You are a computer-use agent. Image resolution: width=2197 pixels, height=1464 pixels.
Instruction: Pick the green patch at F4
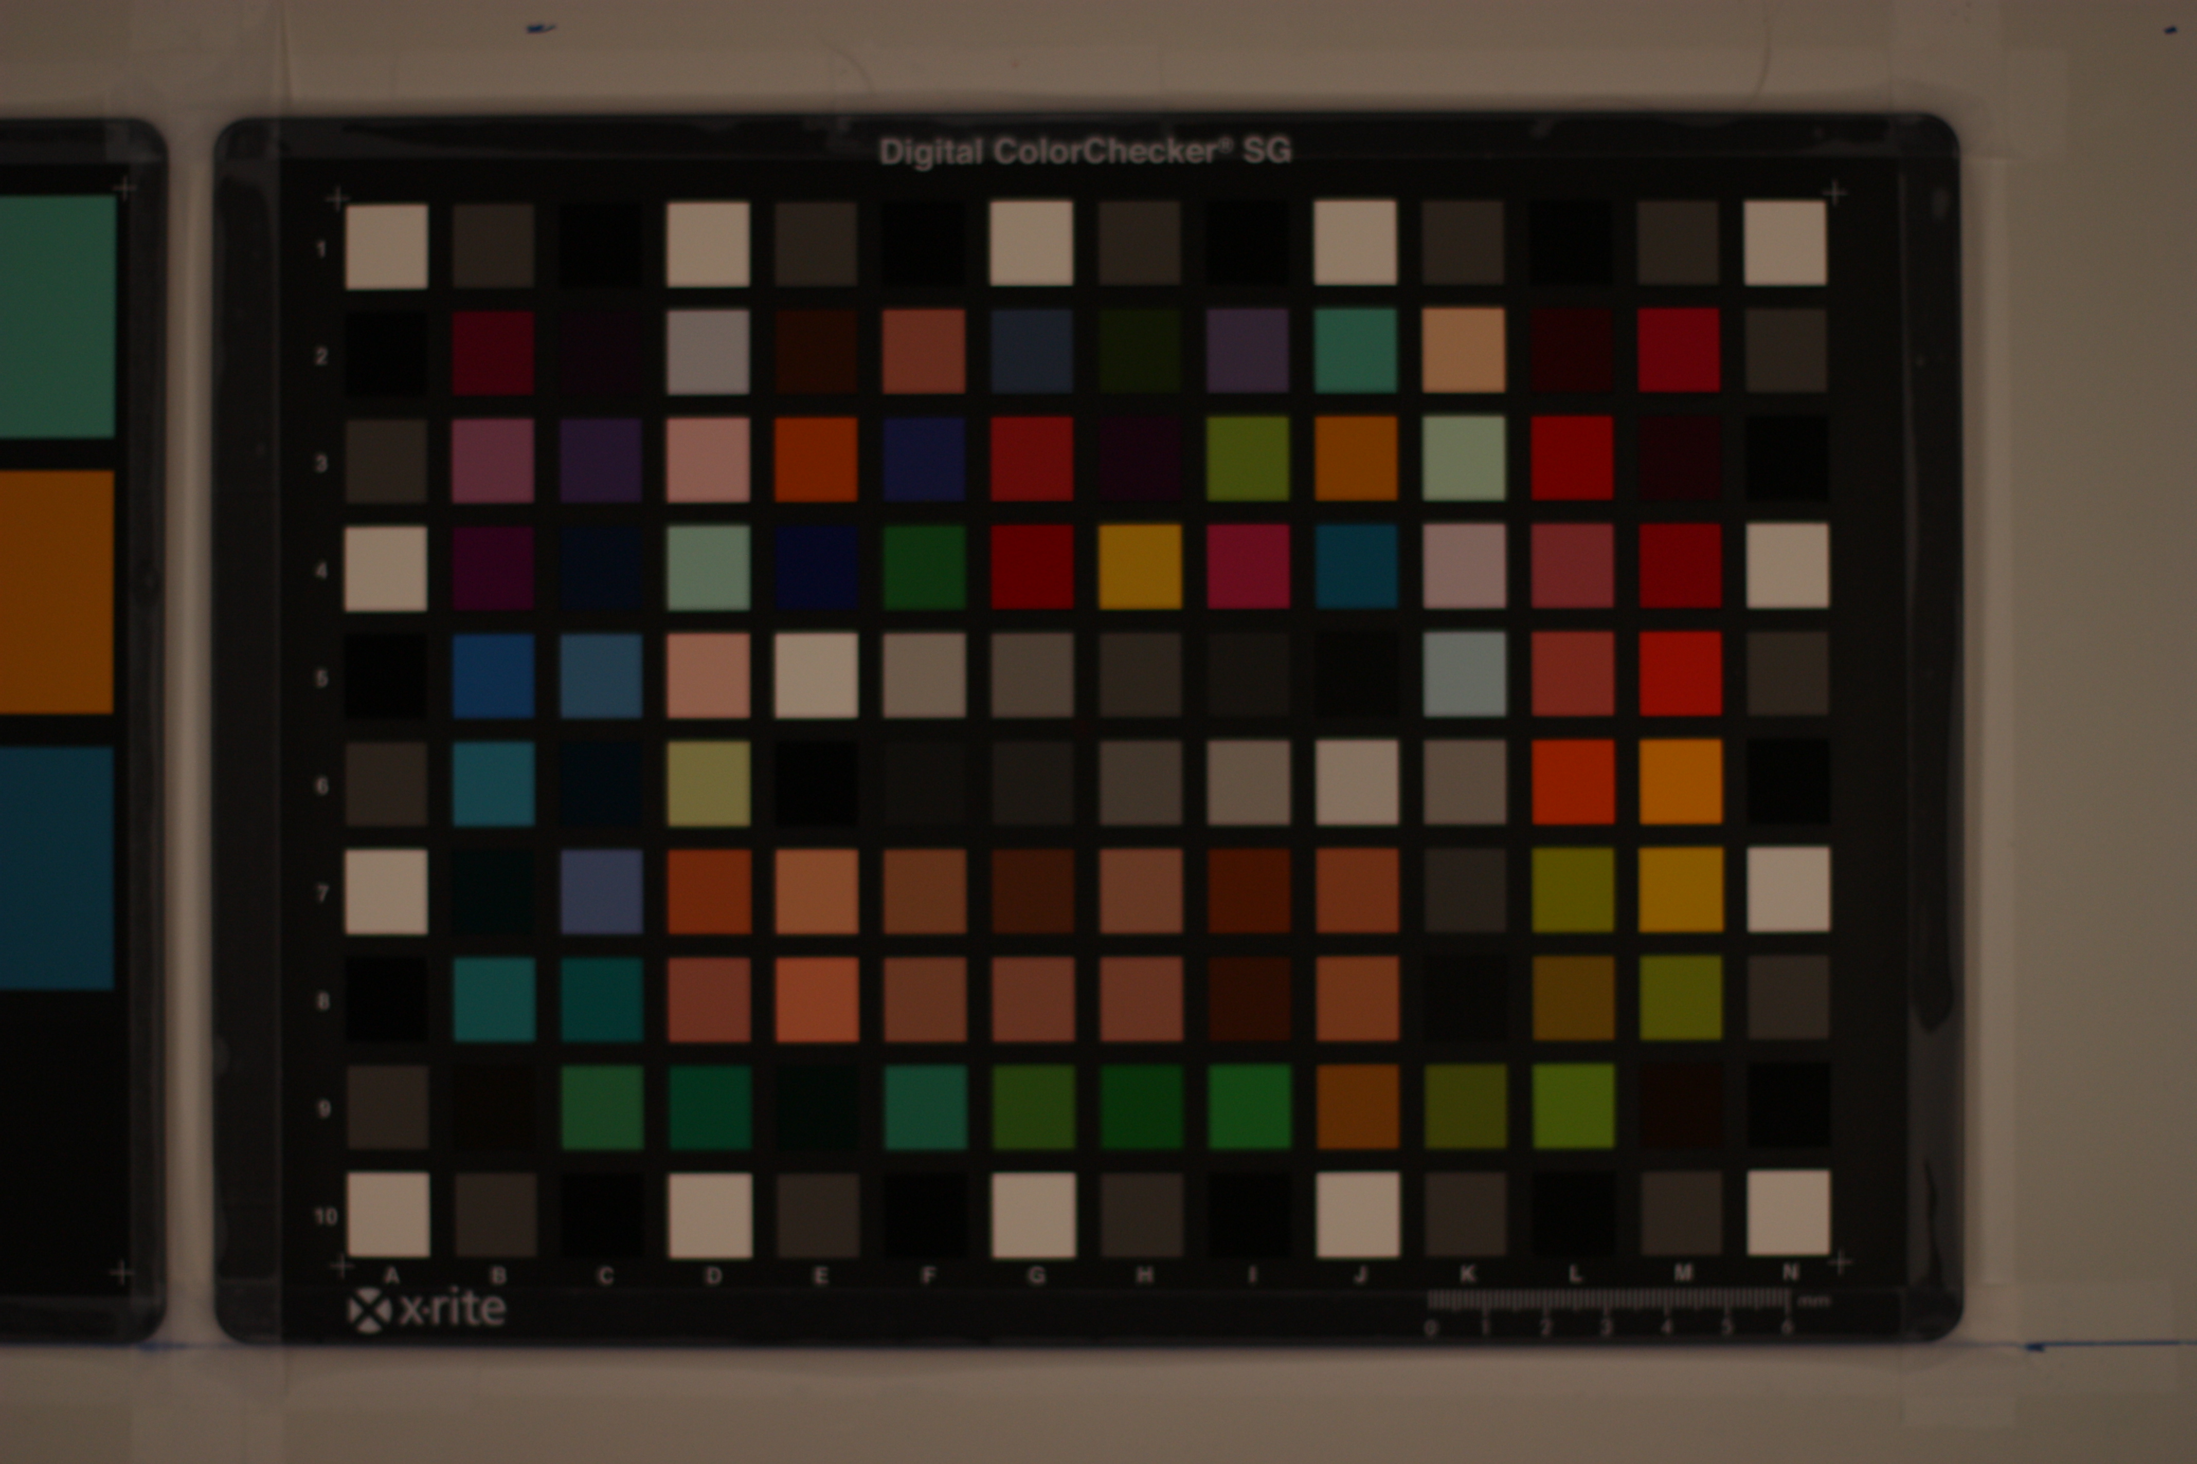coord(924,568)
